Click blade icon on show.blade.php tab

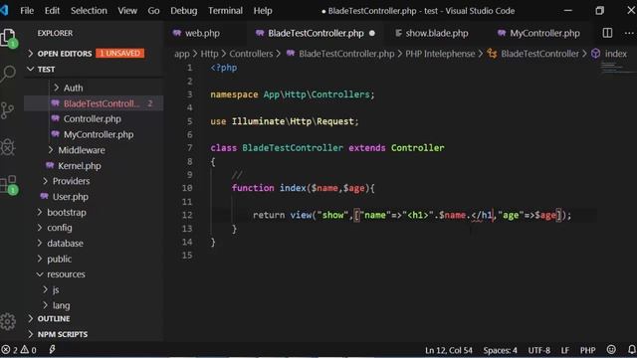(398, 33)
